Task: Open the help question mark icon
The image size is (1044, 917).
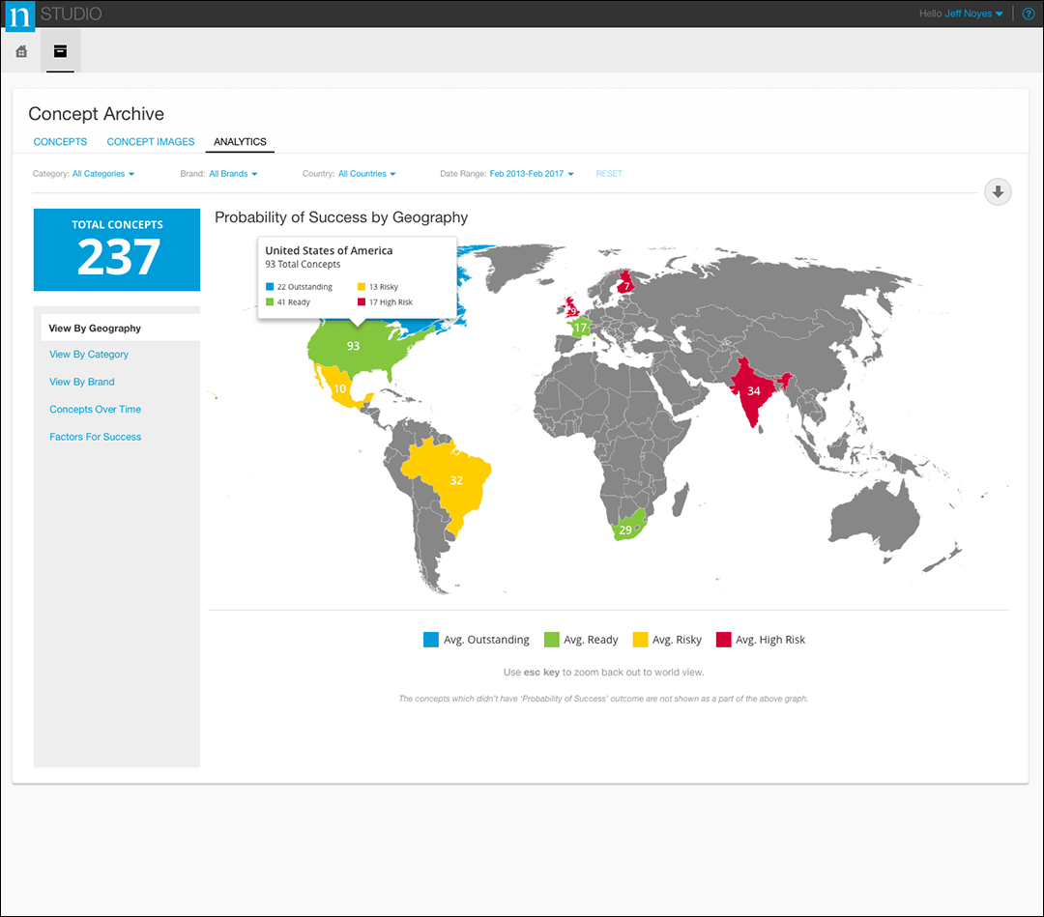Action: coord(1028,14)
